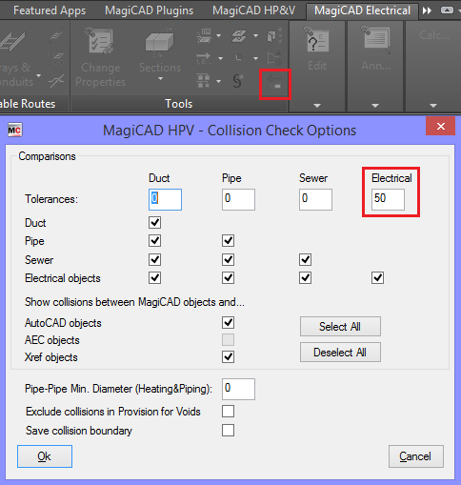Uncheck the AutoCAD objects checkbox
The height and width of the screenshot is (485, 461).
pyautogui.click(x=228, y=322)
